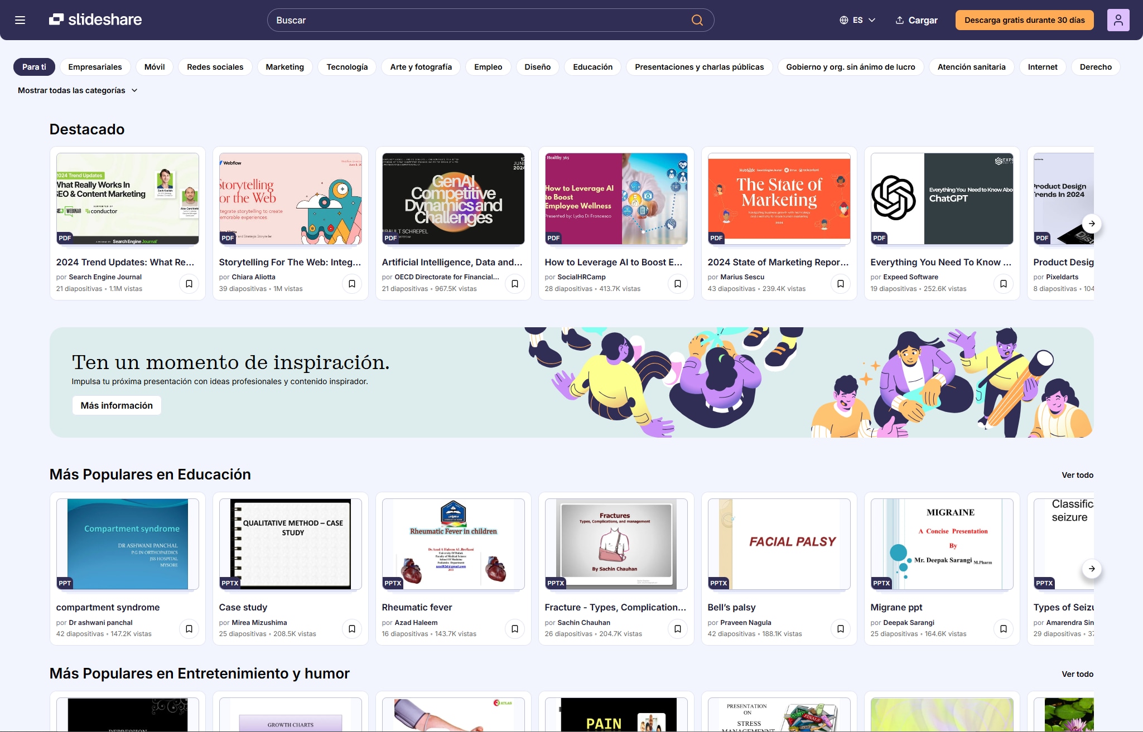Screen dimensions: 1143x732
Task: Save the Fracture - Types presentation bookmark
Action: (x=678, y=628)
